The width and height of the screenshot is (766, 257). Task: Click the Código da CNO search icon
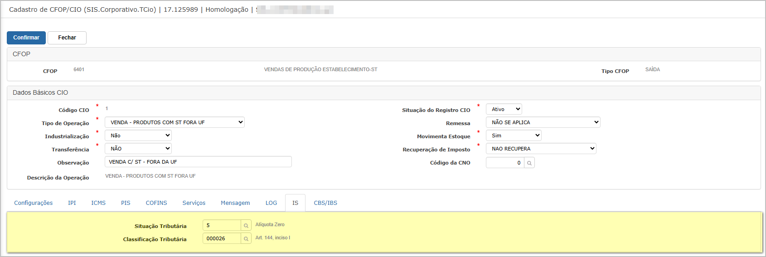pyautogui.click(x=529, y=163)
